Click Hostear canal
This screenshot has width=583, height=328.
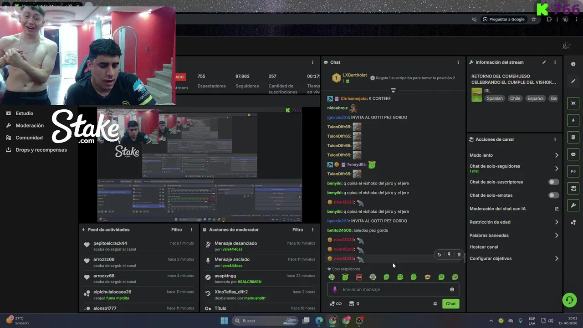484,247
